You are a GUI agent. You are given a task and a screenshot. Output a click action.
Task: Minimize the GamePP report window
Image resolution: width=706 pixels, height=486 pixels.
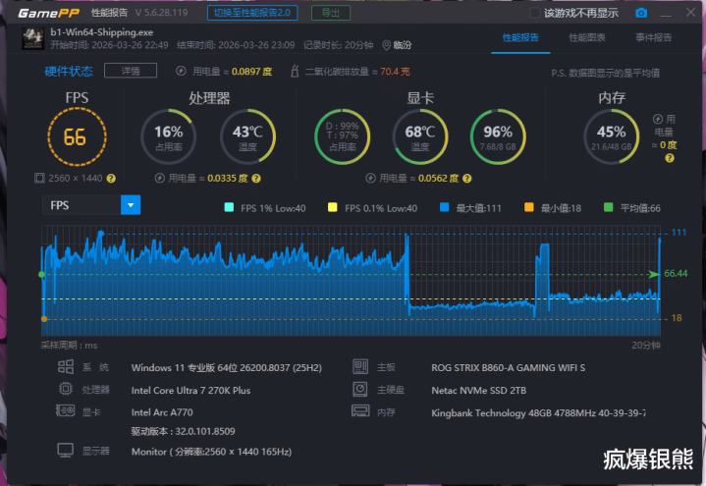666,14
